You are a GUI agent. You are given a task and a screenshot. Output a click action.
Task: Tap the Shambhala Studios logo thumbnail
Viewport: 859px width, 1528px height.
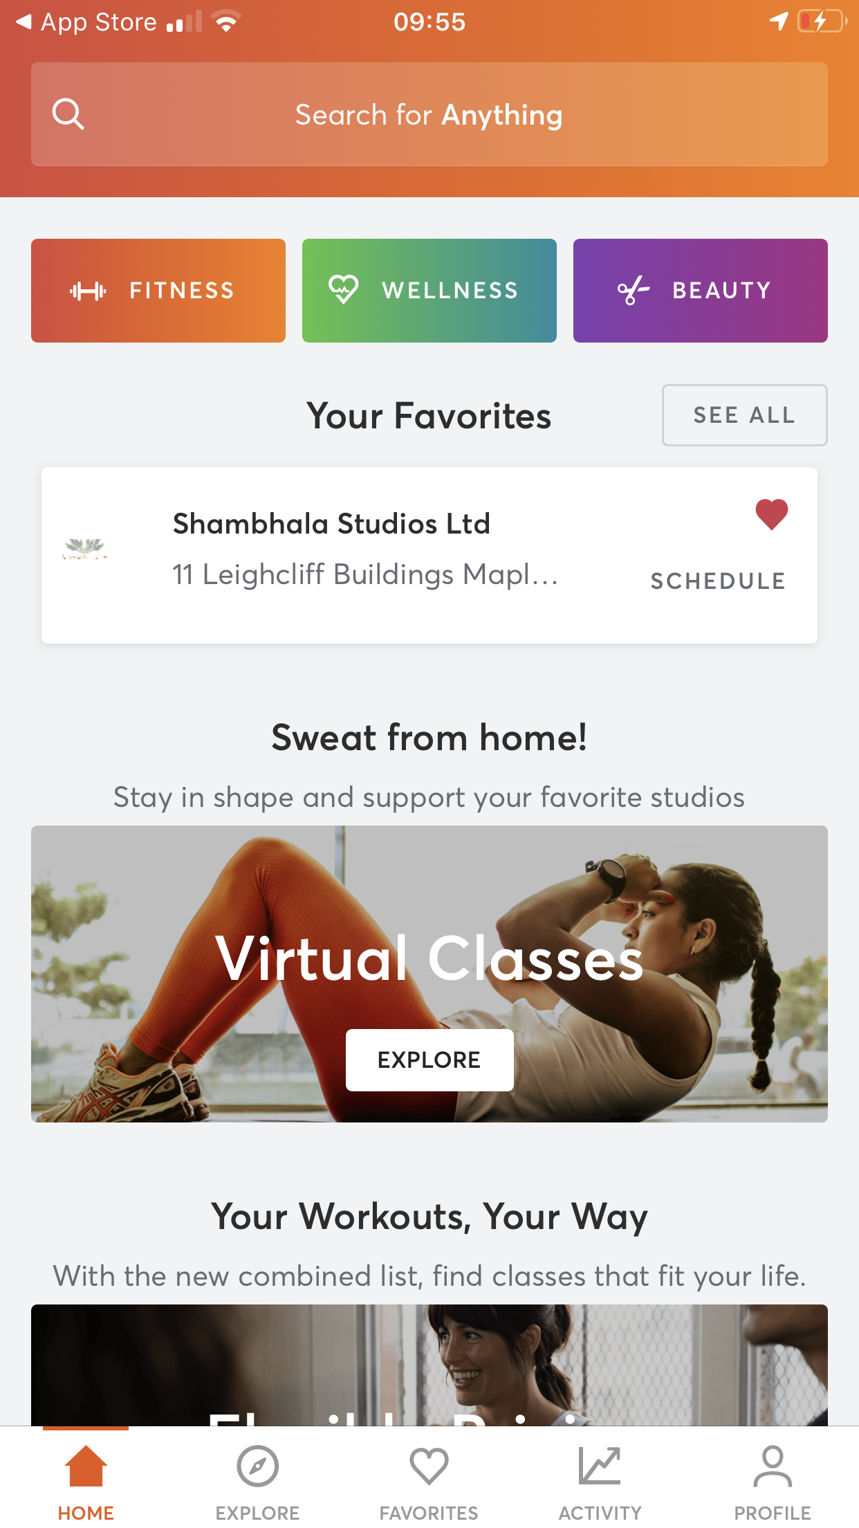84,549
